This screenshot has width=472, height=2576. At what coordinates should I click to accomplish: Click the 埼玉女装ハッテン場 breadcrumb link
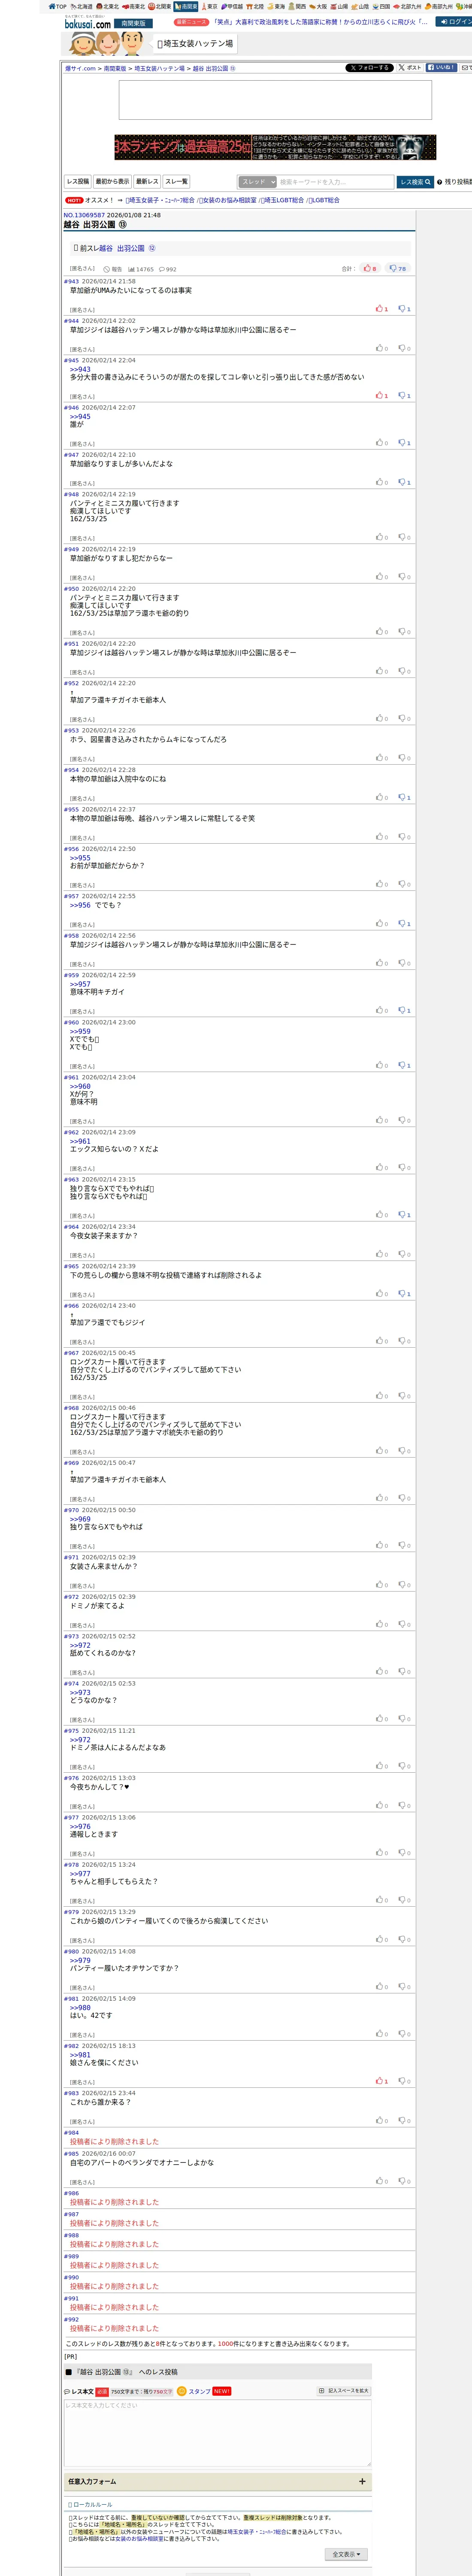(160, 69)
